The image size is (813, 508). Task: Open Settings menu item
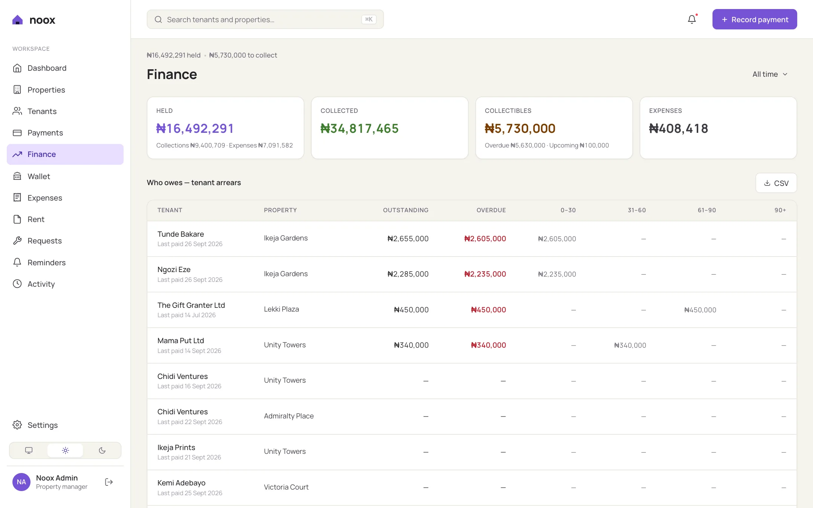(x=65, y=425)
